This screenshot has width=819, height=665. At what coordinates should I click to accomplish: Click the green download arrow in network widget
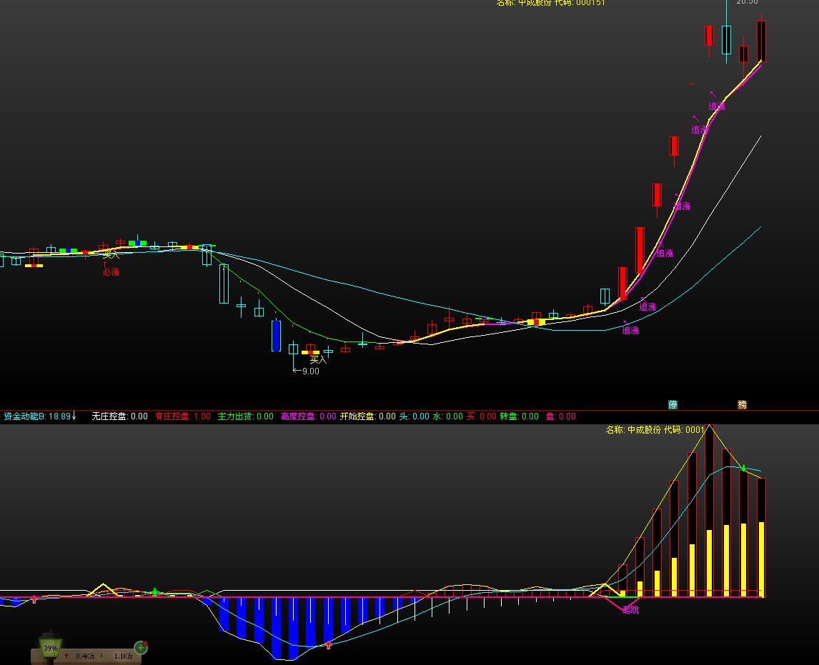tap(101, 656)
